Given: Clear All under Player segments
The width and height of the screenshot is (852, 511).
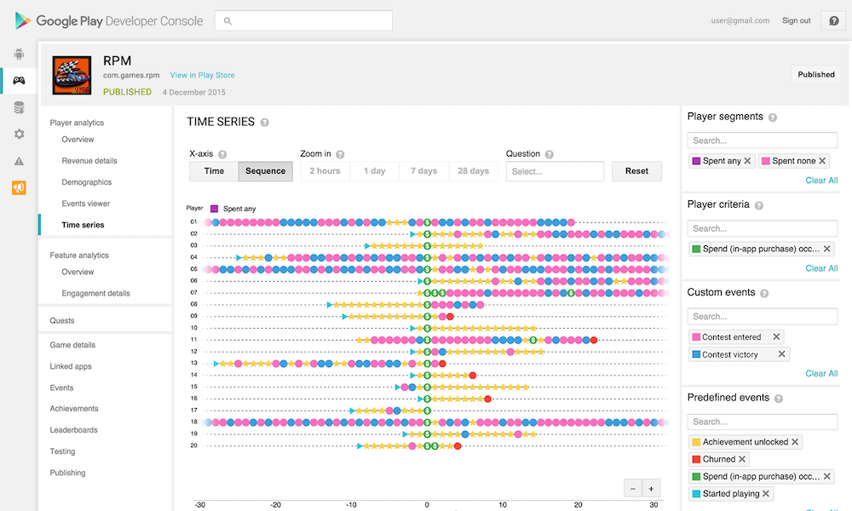Looking at the screenshot, I should pos(821,181).
